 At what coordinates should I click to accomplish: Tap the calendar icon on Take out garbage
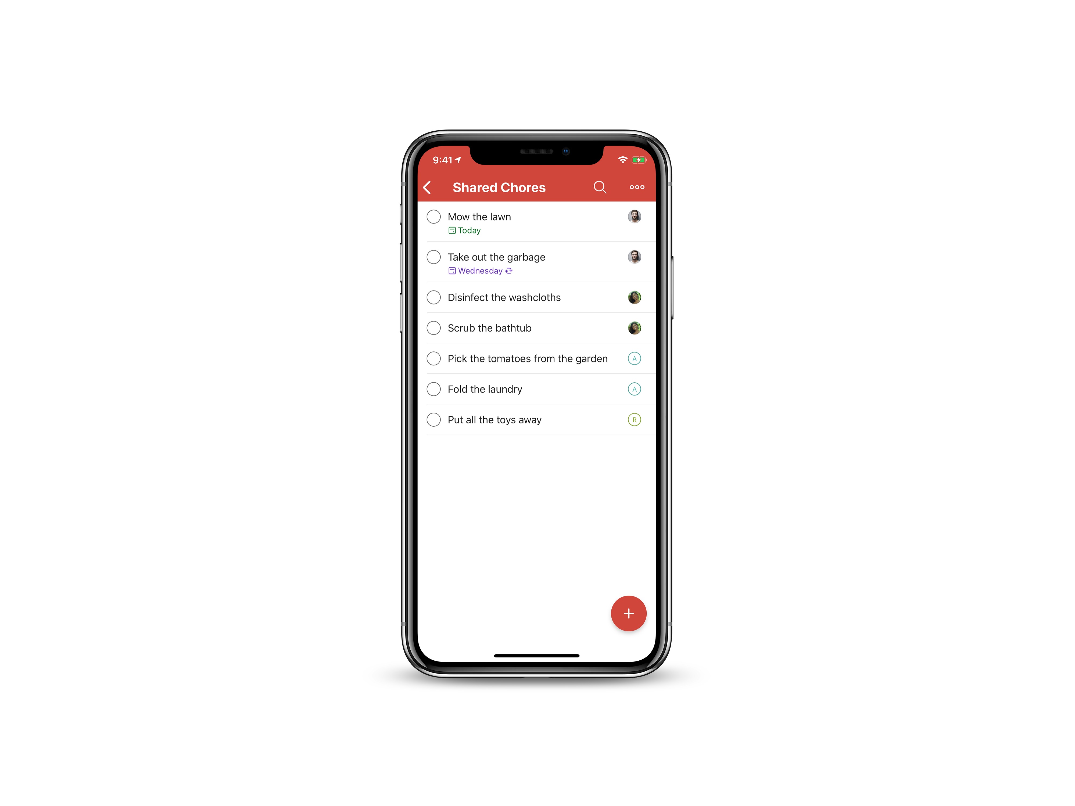pyautogui.click(x=451, y=270)
